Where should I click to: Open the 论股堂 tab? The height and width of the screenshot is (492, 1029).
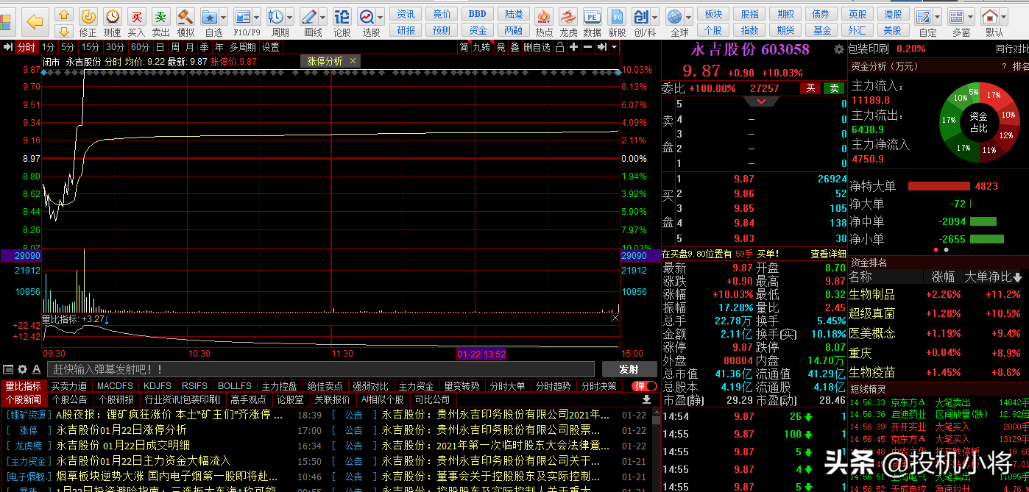(x=290, y=399)
